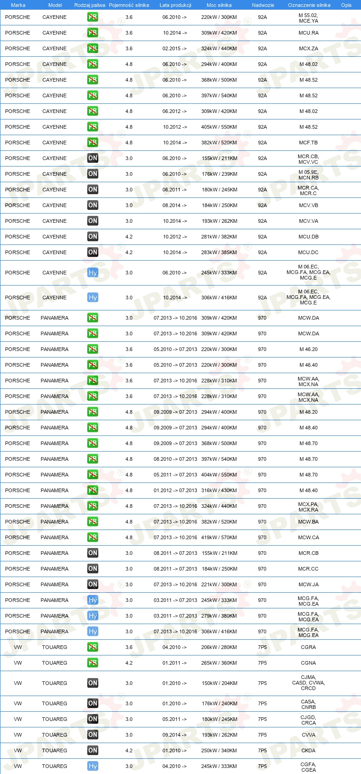This screenshot has width=361, height=774.
Task: Click the 382kW / 520KM Cayenne power cell
Action: 219,143
